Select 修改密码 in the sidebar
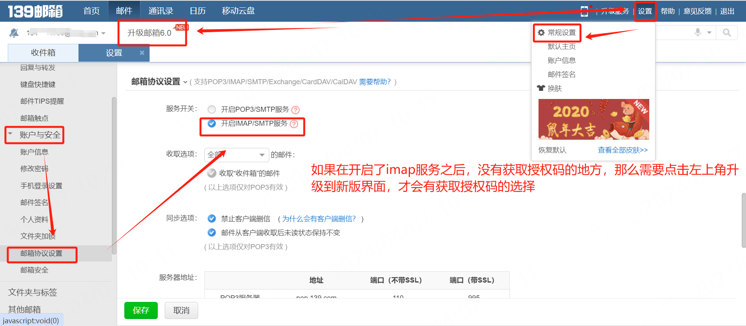 pyautogui.click(x=34, y=169)
